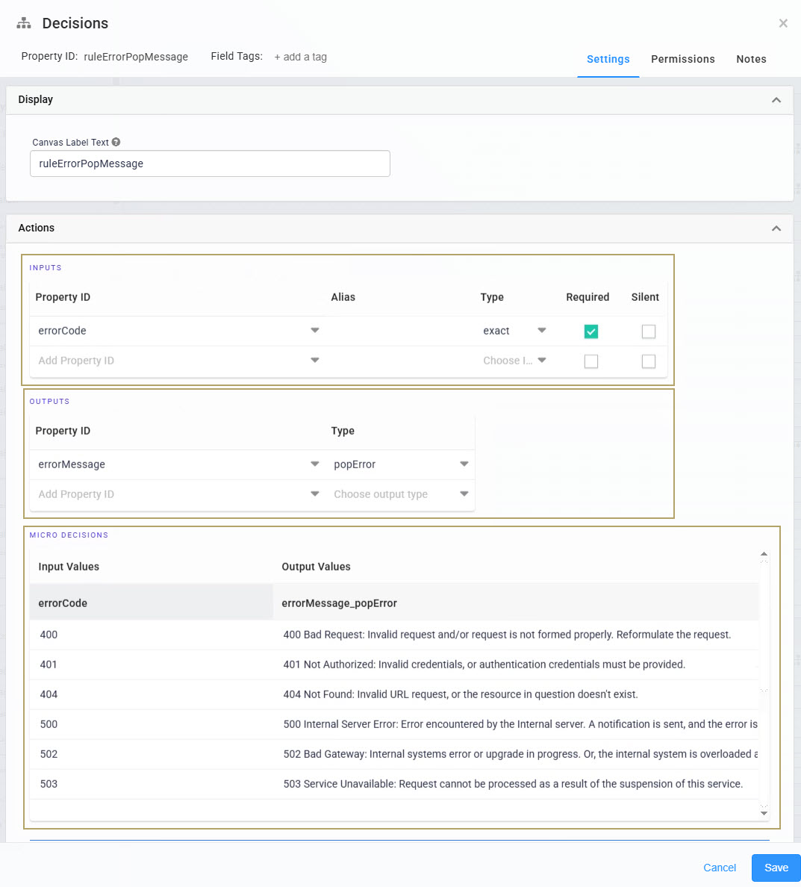
Task: Open the Choose output type dropdown
Action: pos(464,494)
